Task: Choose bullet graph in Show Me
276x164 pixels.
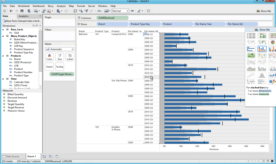Action: point(262,82)
